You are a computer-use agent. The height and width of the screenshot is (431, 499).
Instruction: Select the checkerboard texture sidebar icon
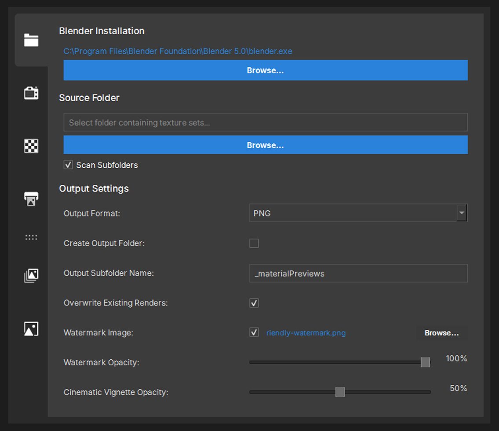coord(31,146)
